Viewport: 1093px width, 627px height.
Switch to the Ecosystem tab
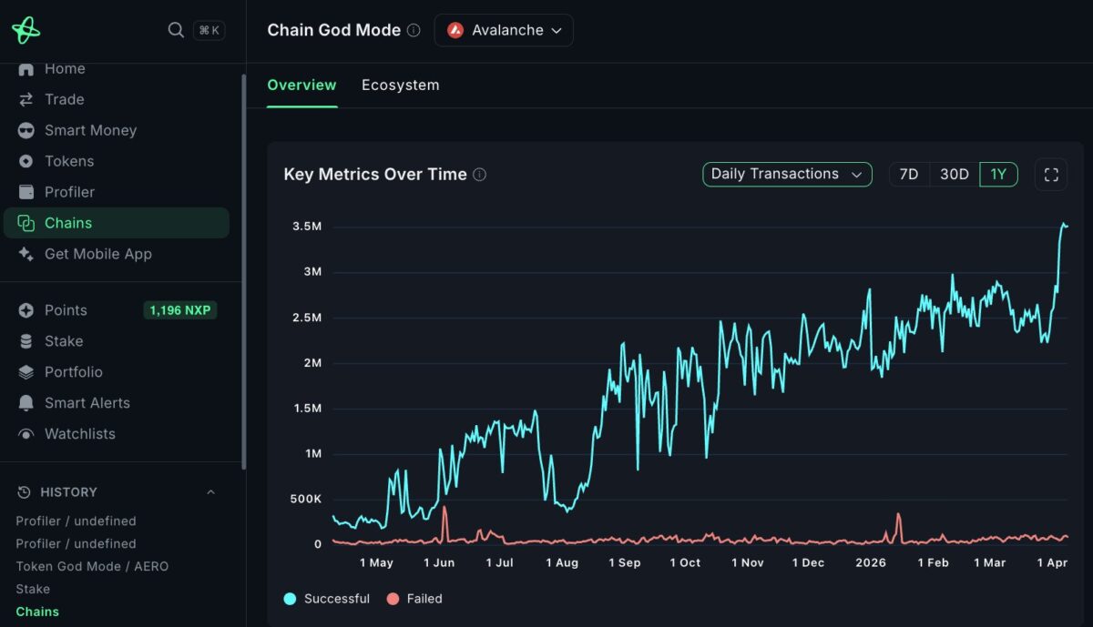[401, 85]
